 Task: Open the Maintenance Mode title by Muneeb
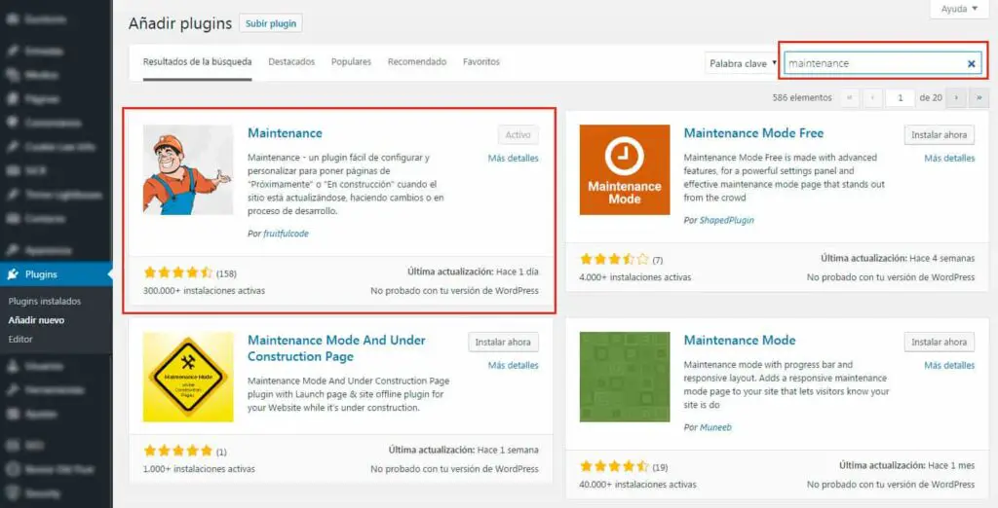740,341
